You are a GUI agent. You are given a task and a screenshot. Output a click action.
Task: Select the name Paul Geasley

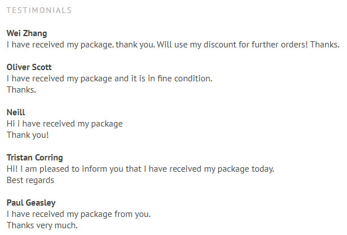(x=31, y=203)
